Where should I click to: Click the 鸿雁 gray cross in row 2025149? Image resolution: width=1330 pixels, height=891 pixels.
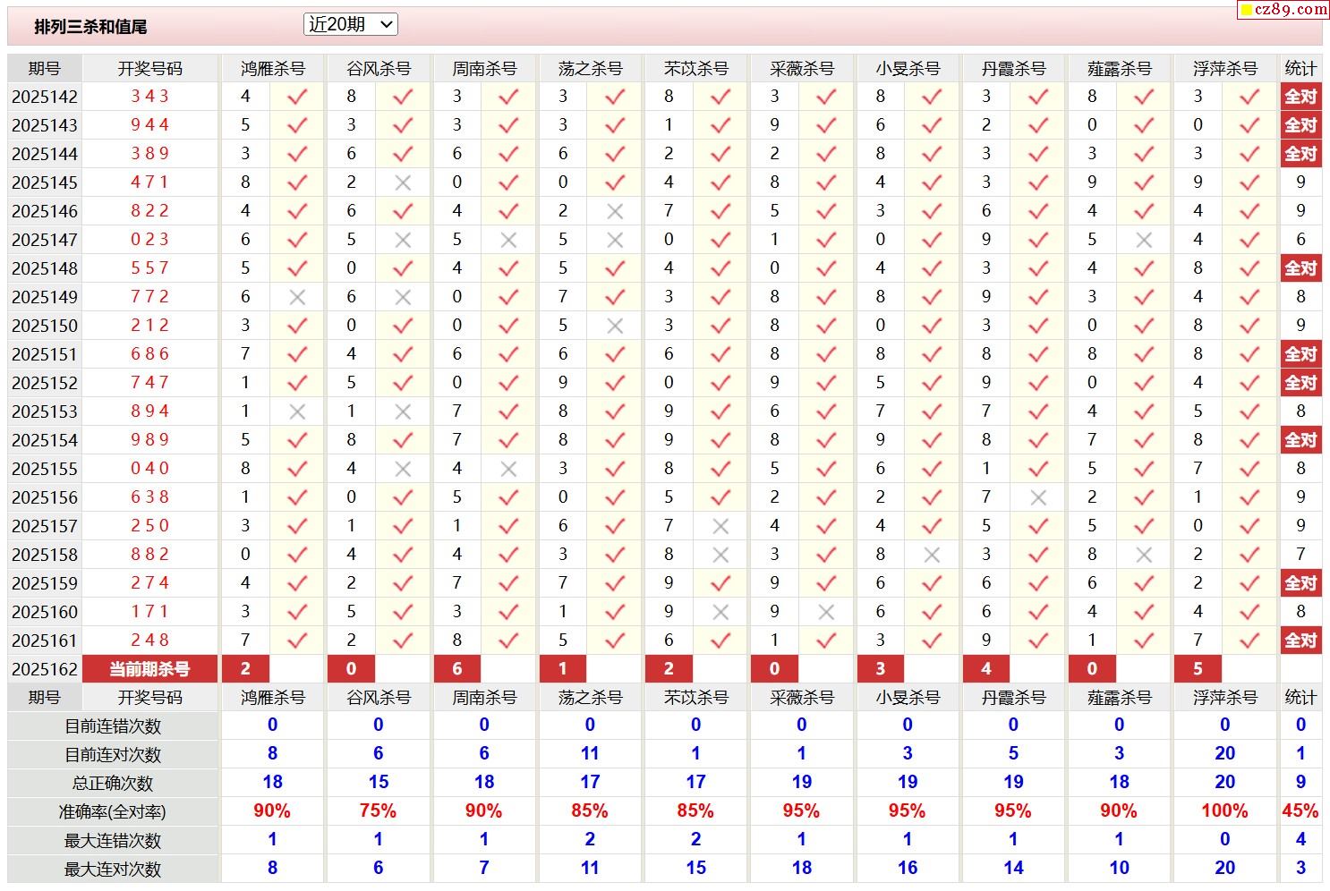(297, 297)
